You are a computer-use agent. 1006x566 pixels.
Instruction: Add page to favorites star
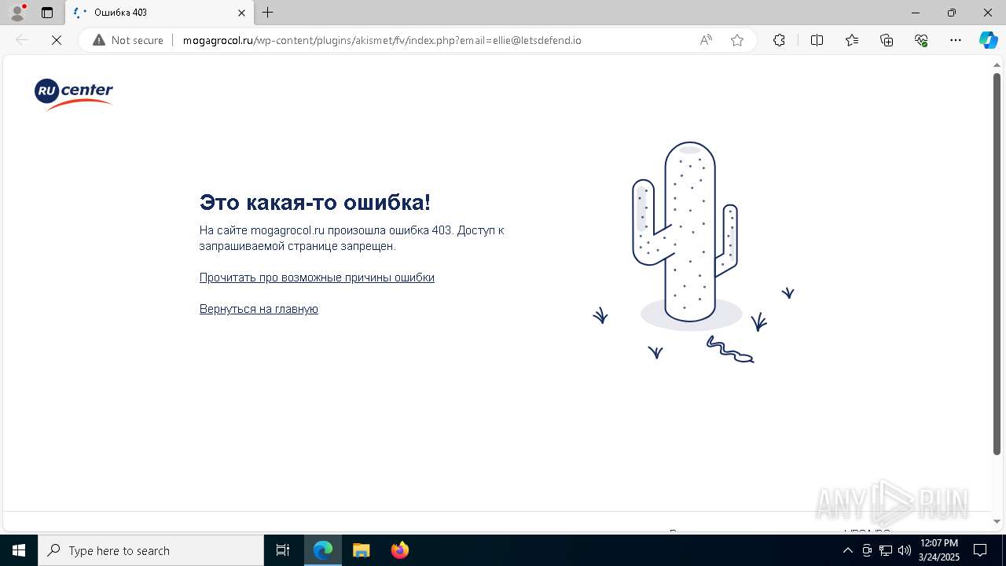click(737, 40)
